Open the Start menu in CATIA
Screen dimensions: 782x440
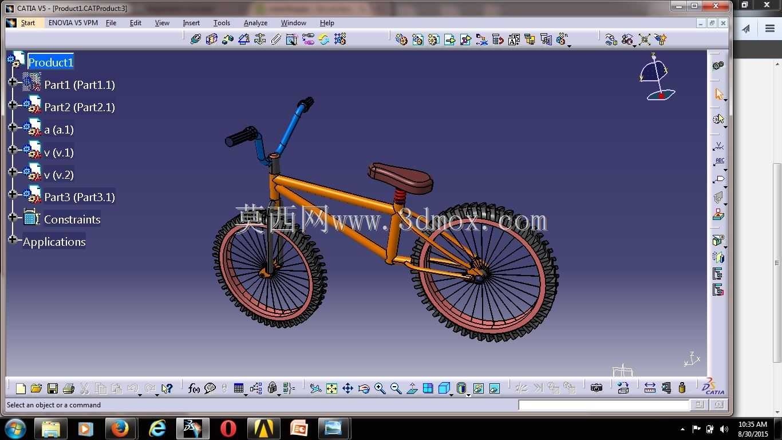[x=28, y=23]
